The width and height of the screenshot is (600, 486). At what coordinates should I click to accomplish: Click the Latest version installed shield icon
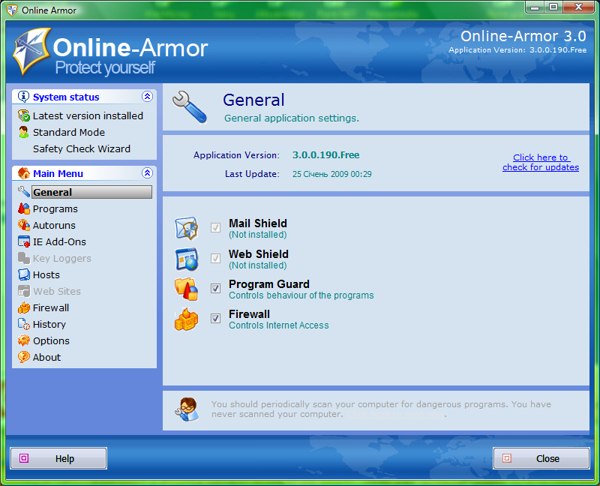(x=24, y=115)
